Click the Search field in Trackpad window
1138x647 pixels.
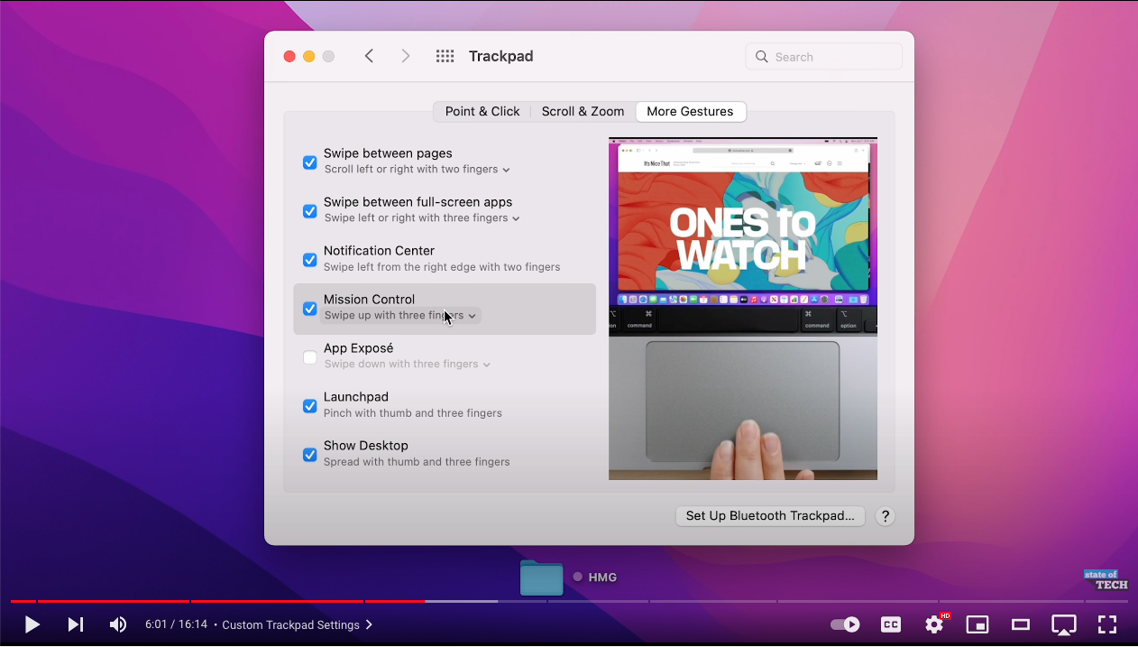coord(824,56)
